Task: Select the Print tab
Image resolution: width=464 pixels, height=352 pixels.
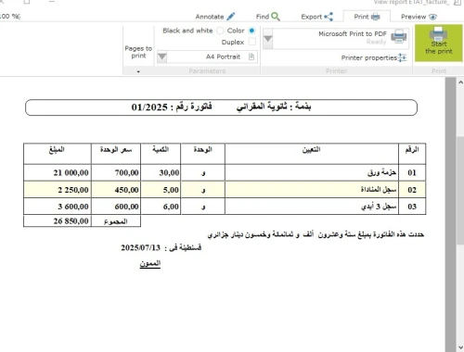Action: pos(367,17)
